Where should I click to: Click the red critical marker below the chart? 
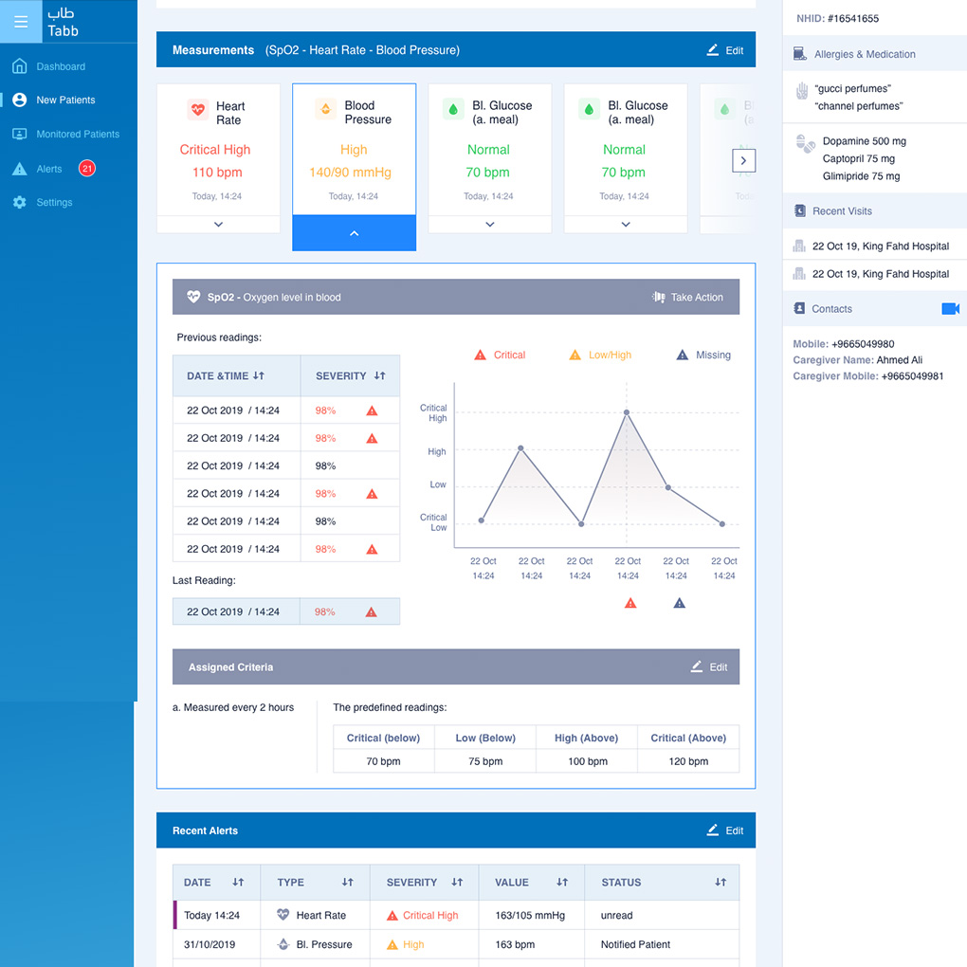pyautogui.click(x=630, y=603)
